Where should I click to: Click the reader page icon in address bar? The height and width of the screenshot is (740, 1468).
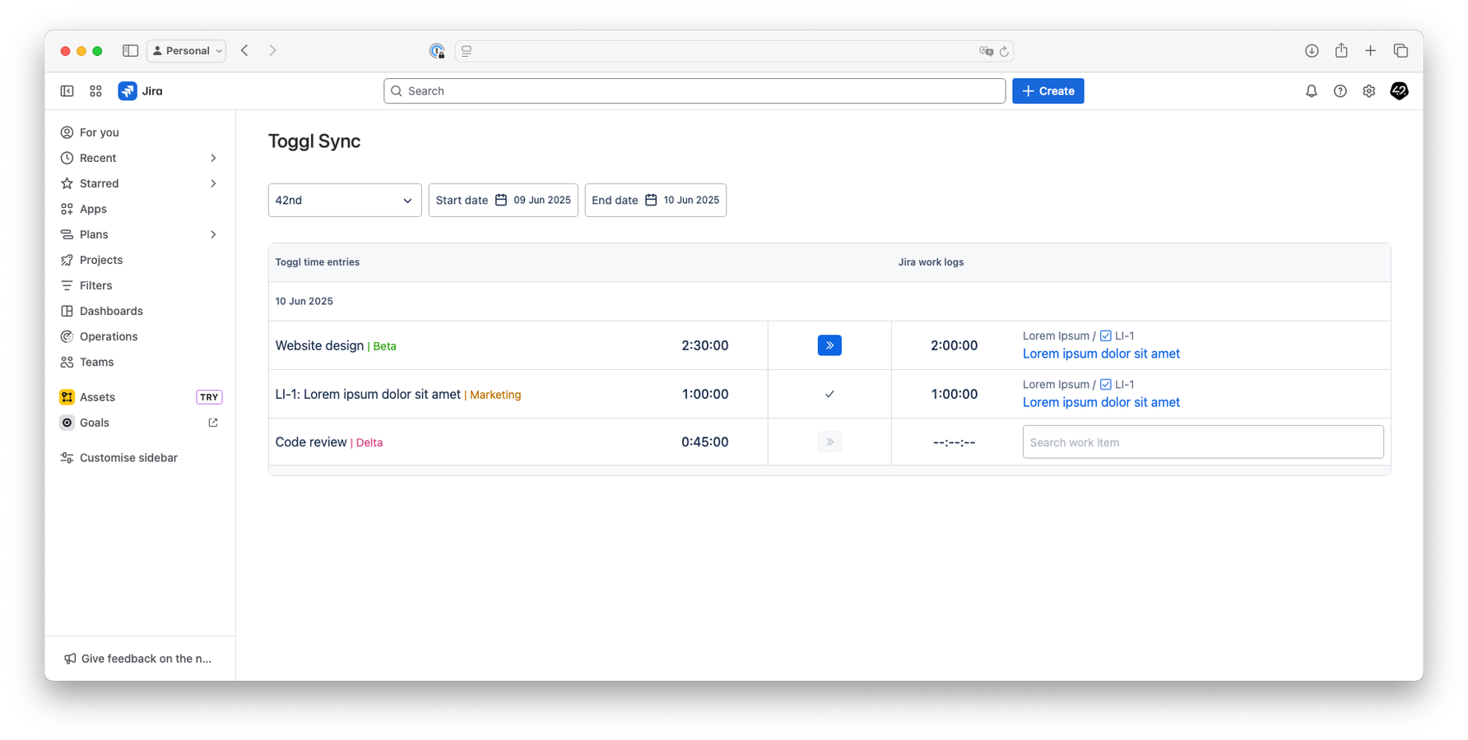point(467,51)
